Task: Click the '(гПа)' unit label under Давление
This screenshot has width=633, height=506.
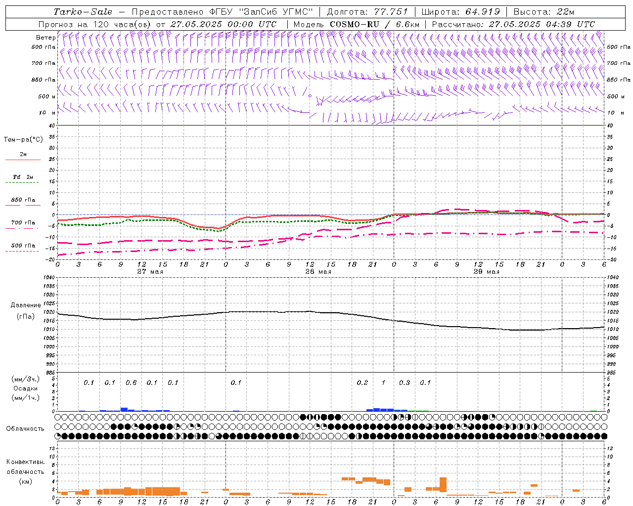Action: click(x=26, y=317)
